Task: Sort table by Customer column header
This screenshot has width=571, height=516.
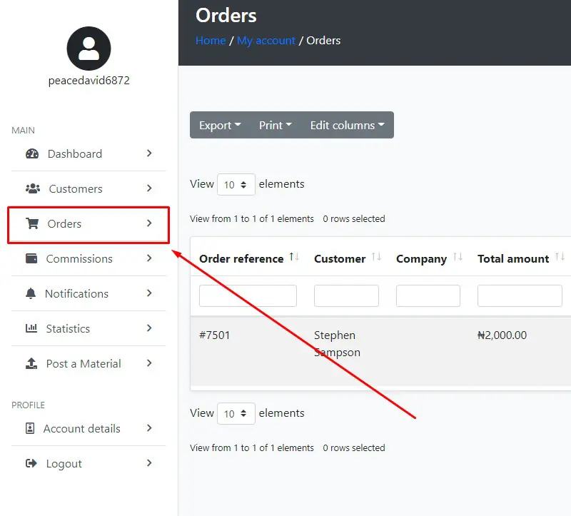Action: click(x=340, y=258)
